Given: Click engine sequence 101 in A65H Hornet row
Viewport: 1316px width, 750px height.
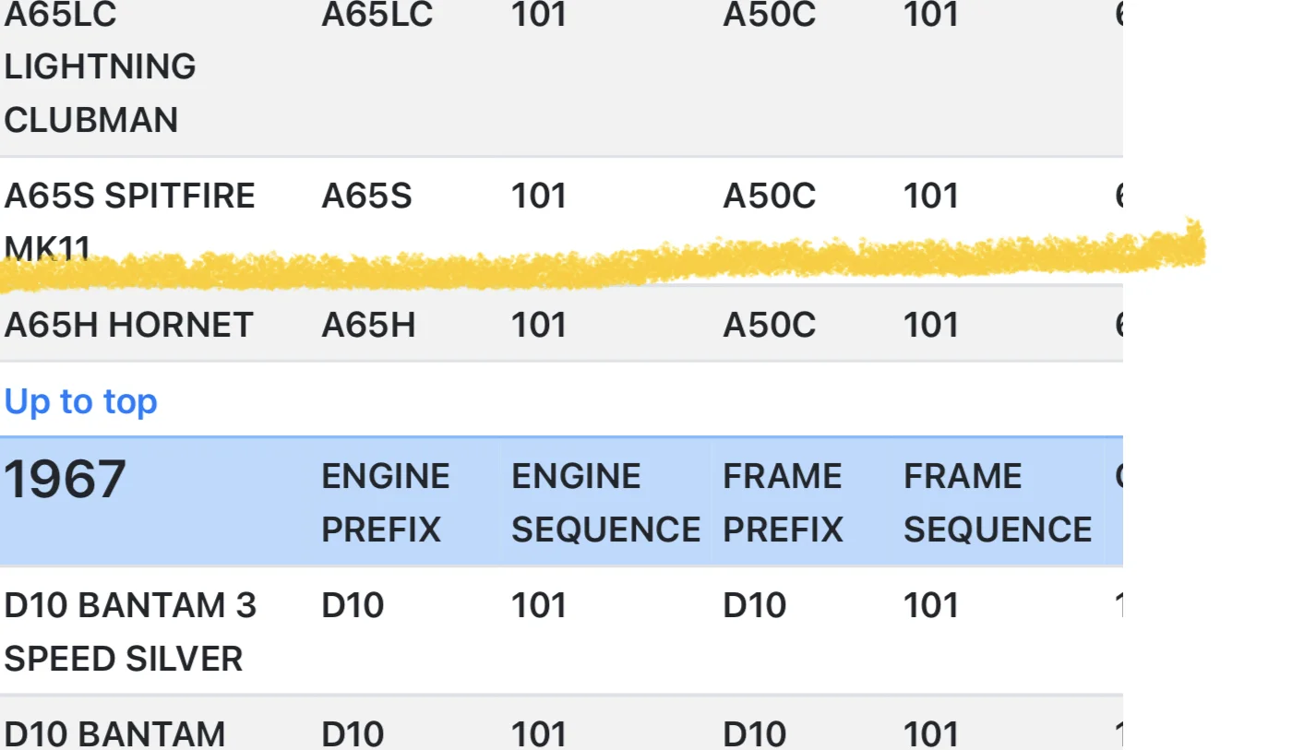Looking at the screenshot, I should tap(539, 326).
